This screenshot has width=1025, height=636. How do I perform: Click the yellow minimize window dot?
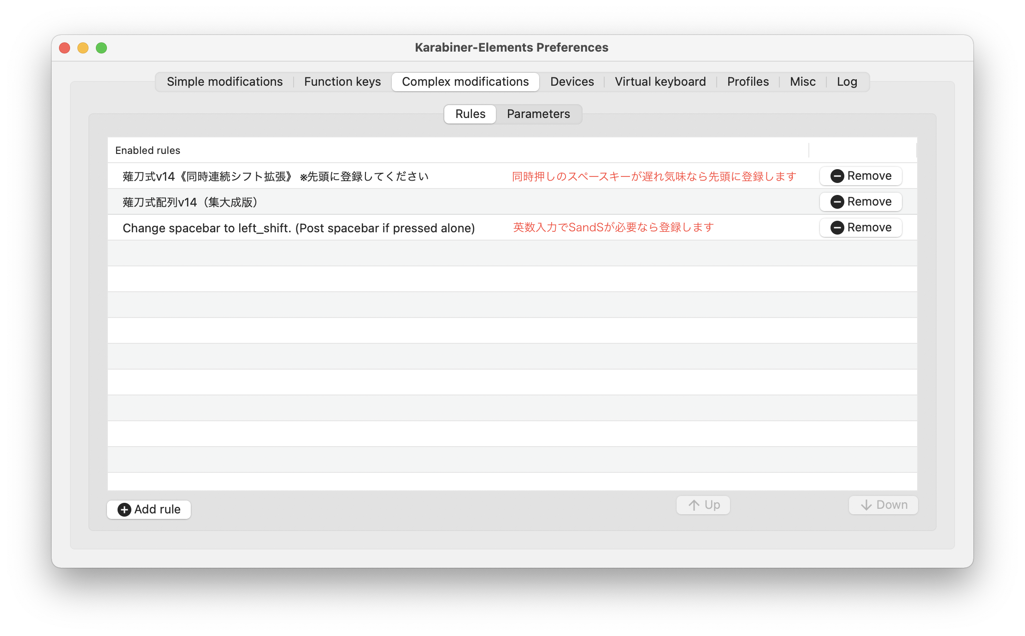pyautogui.click(x=83, y=48)
